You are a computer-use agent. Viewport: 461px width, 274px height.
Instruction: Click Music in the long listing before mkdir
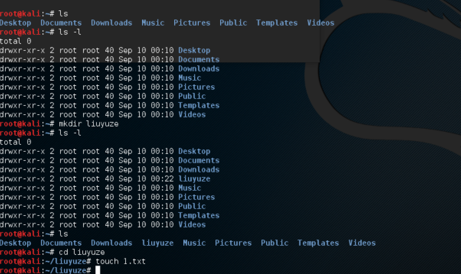pyautogui.click(x=190, y=78)
